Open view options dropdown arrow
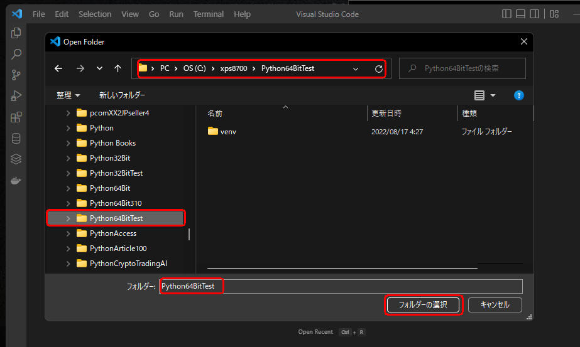The image size is (580, 347). click(x=493, y=95)
